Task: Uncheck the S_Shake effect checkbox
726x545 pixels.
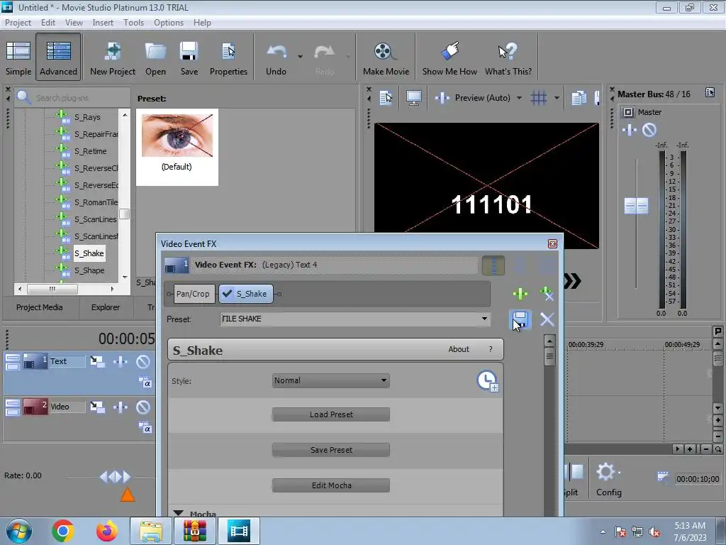Action: coord(228,293)
